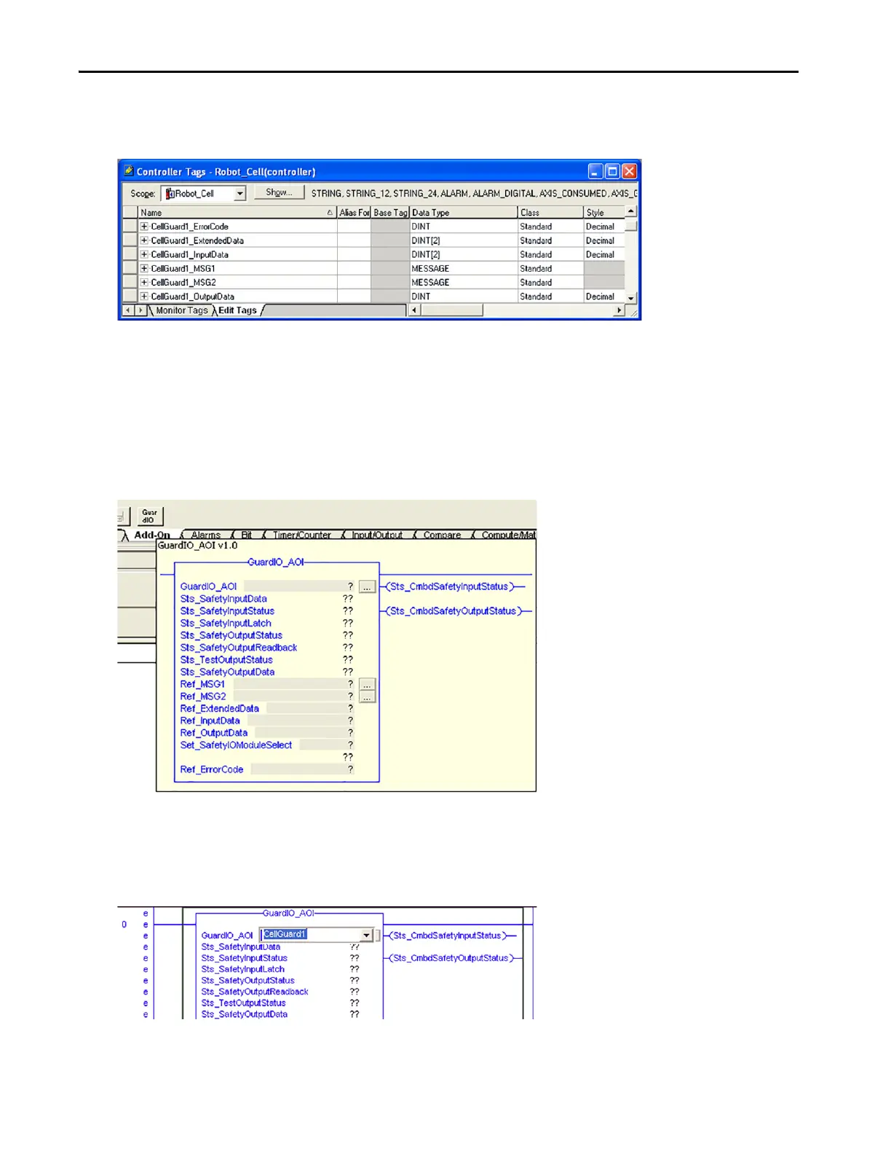Click horizontal scrollbar right arrow in tag grid
This screenshot has width=891, height=1154.
coord(619,310)
